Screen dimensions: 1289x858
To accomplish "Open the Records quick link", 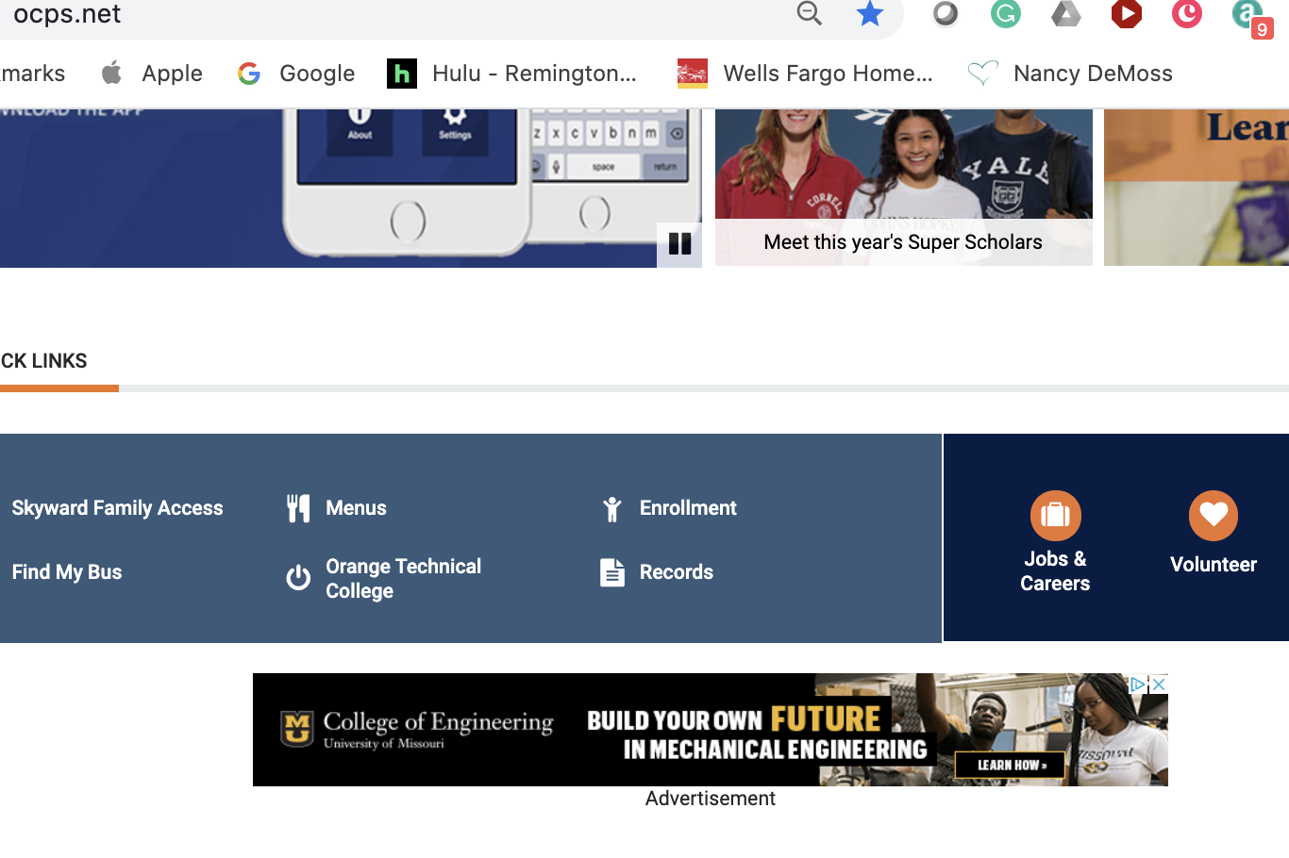I will (x=677, y=572).
